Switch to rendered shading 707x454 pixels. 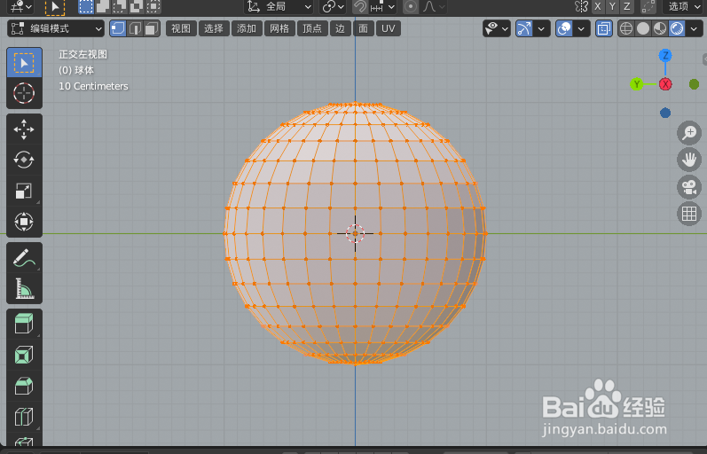pyautogui.click(x=677, y=29)
